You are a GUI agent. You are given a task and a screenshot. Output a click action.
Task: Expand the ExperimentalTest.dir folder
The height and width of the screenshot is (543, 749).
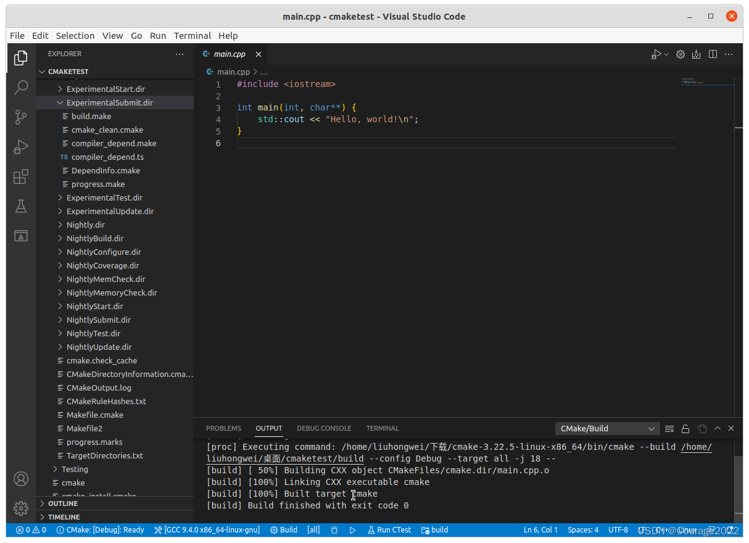coord(115,198)
